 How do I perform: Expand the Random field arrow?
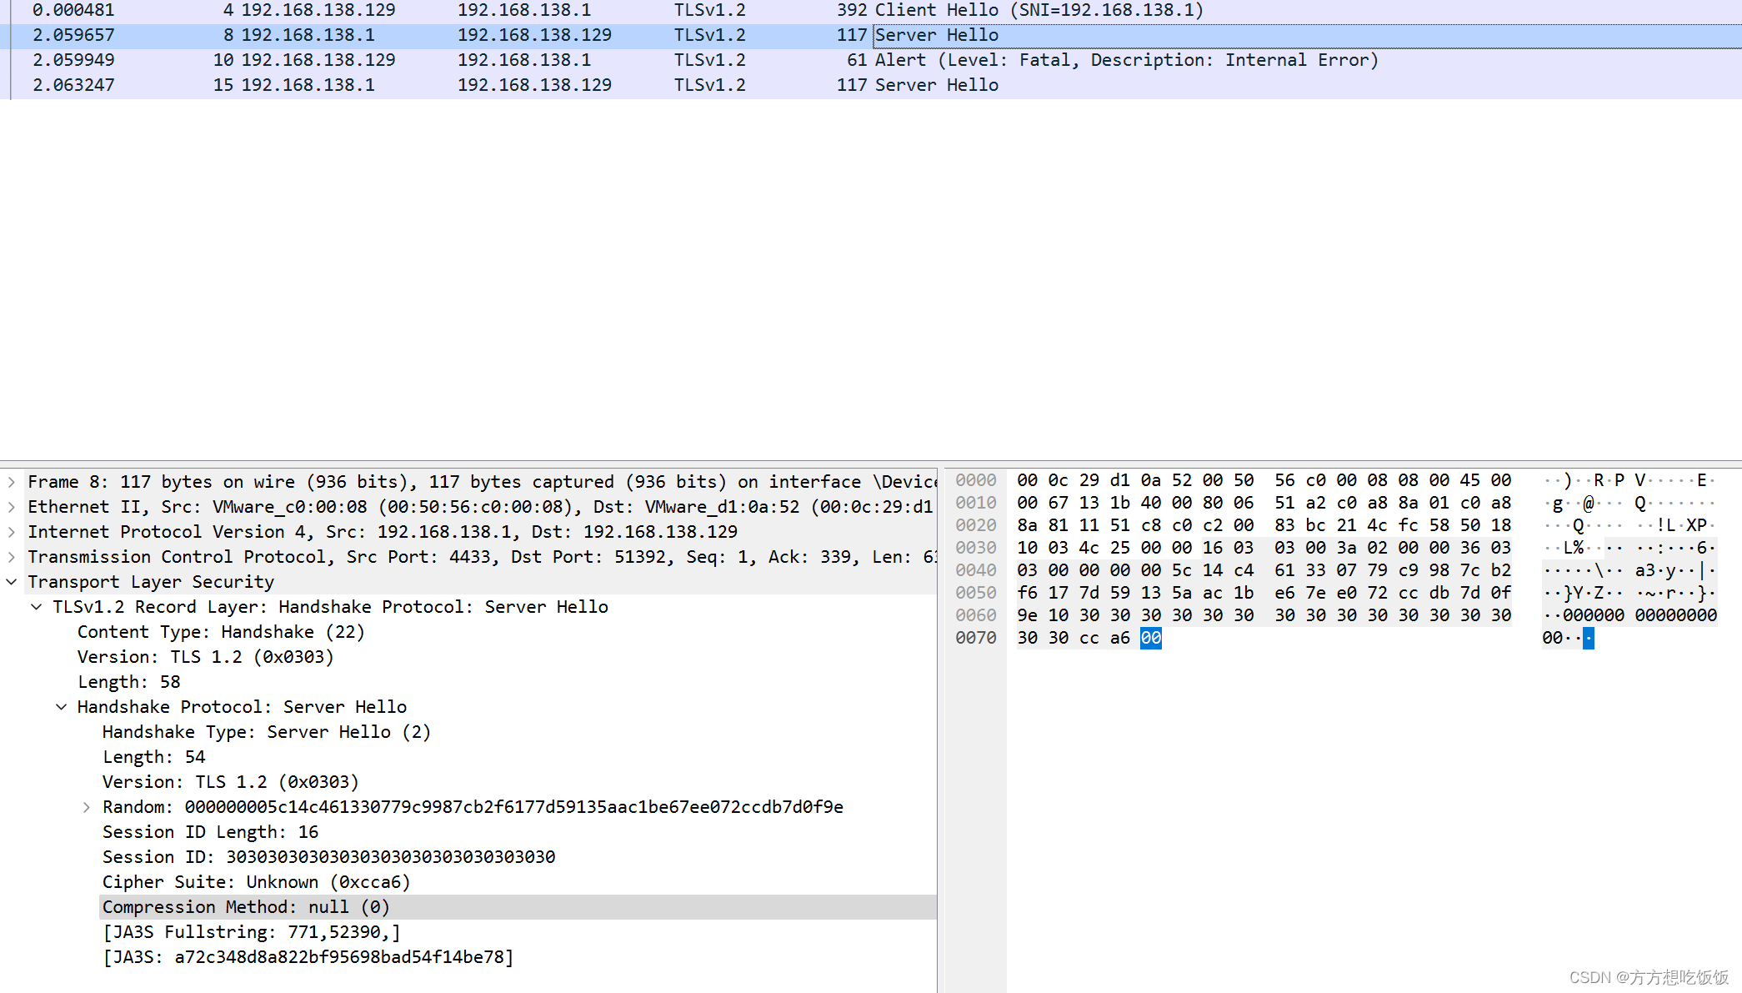tap(87, 807)
